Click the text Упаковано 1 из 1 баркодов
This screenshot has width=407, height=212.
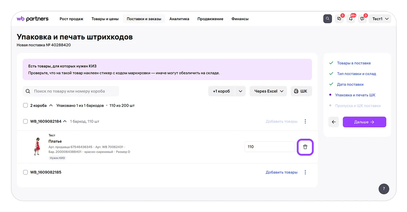tap(80, 105)
